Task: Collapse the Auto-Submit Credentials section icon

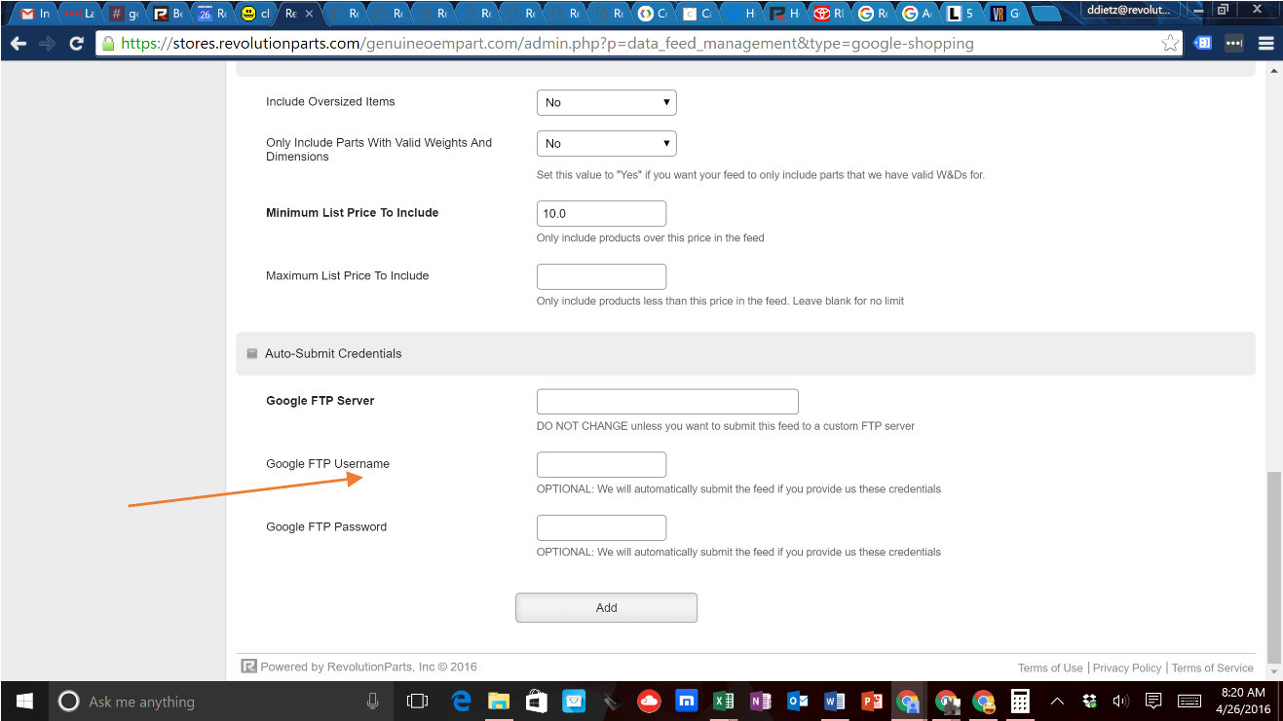Action: point(251,354)
